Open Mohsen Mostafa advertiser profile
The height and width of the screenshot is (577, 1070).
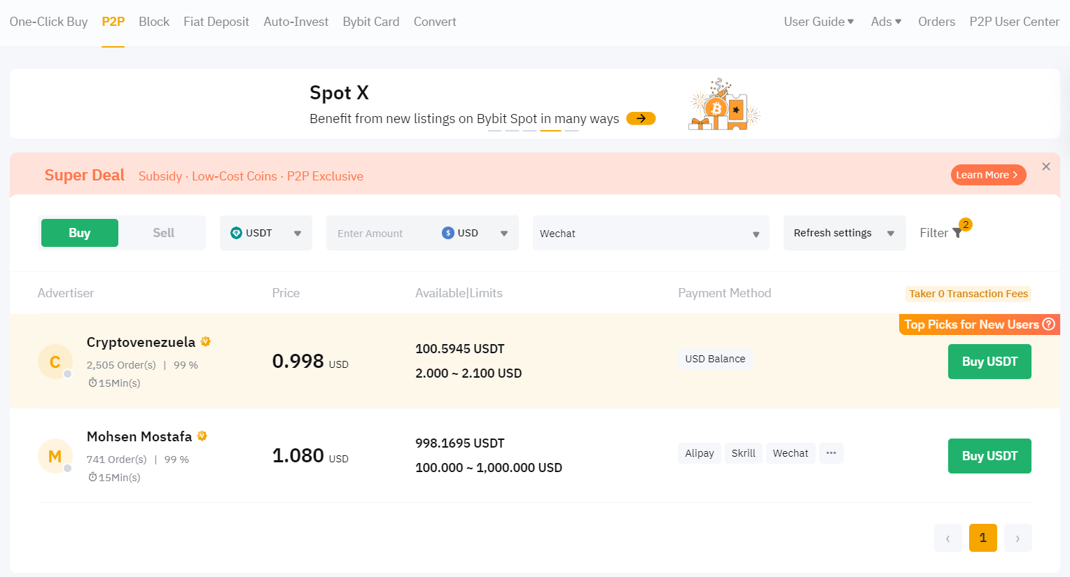click(x=139, y=436)
